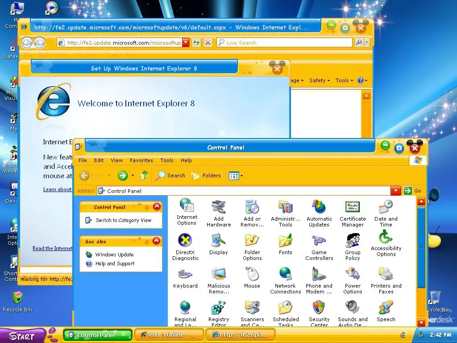Open Phone and Modem options icon

[x=319, y=280]
